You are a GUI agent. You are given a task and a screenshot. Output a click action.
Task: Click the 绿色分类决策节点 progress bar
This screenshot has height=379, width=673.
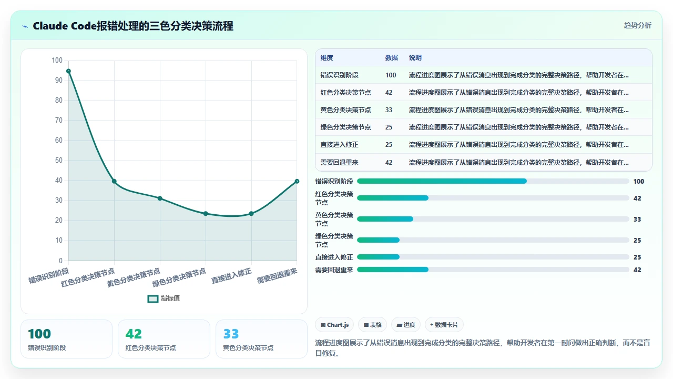tap(493, 240)
